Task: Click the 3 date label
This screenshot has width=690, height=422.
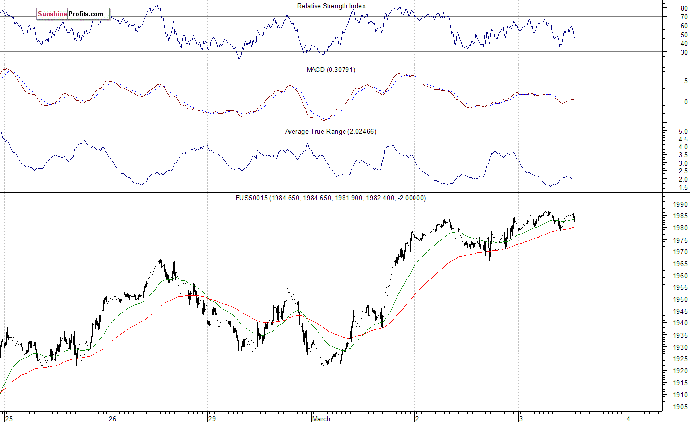Action: click(x=521, y=418)
